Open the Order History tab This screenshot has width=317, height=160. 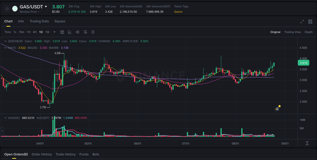42,154
